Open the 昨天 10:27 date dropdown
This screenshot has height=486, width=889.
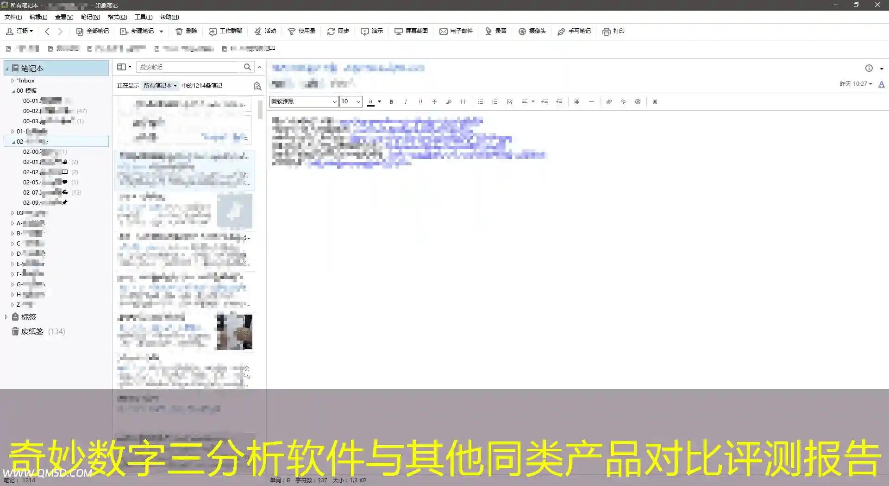click(x=856, y=84)
